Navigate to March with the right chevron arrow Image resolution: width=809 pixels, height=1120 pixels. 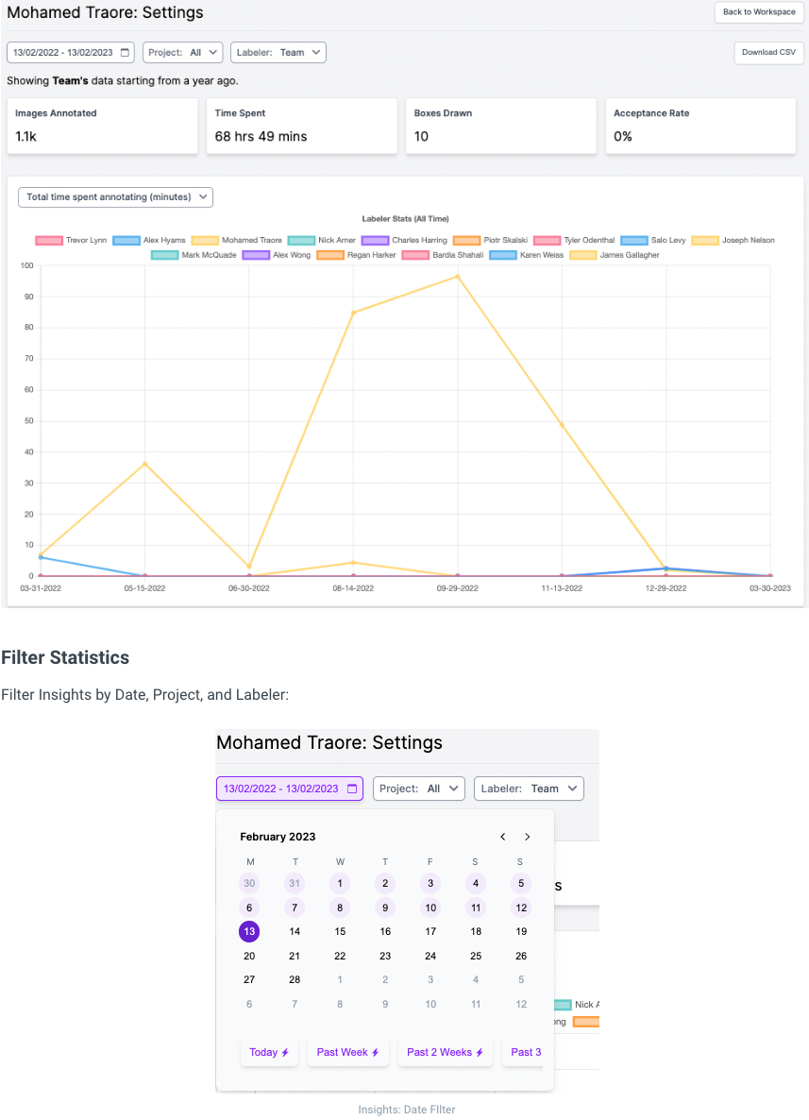coord(527,837)
